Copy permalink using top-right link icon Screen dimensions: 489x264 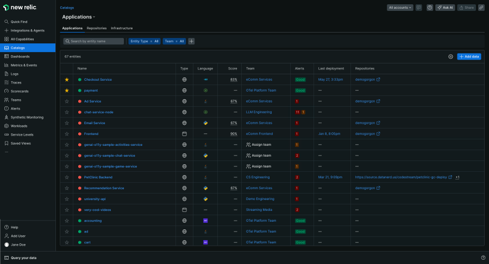[481, 8]
